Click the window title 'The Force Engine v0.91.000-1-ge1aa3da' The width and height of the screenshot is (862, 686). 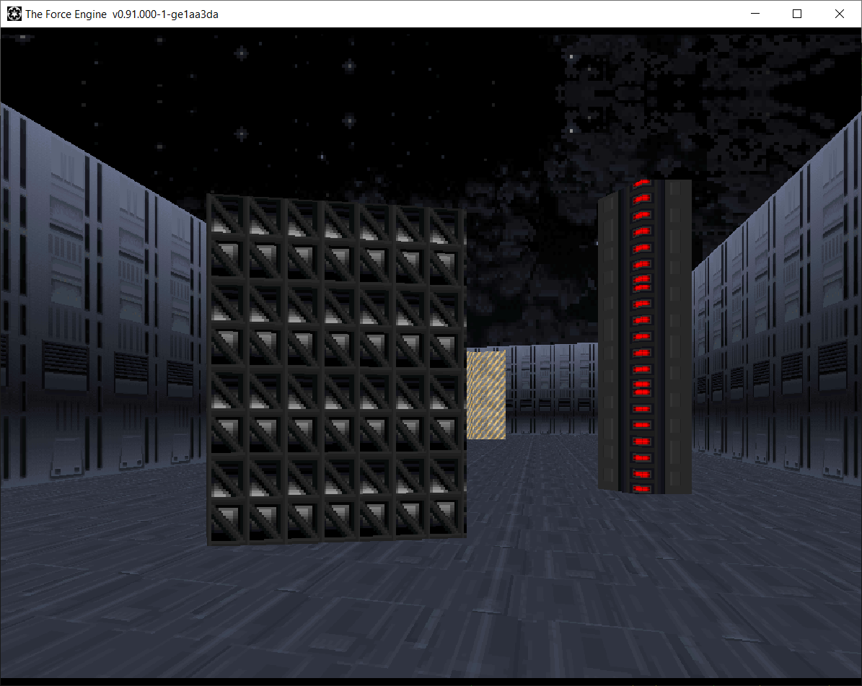click(x=121, y=14)
